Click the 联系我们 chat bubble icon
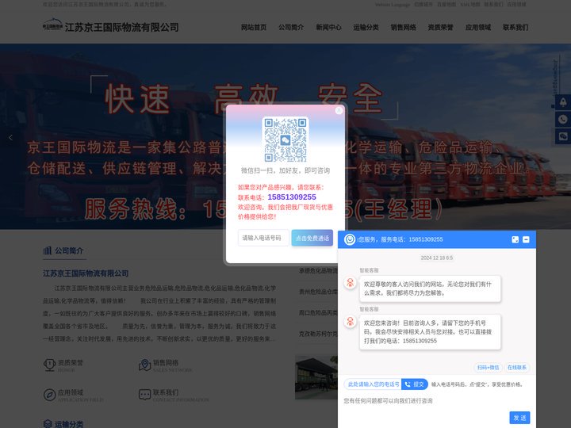Viewport: 571px width, 428px height. coord(144,395)
